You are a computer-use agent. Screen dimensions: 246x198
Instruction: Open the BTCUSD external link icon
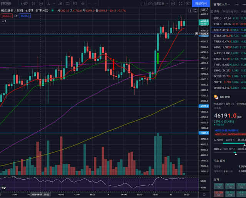point(233,104)
